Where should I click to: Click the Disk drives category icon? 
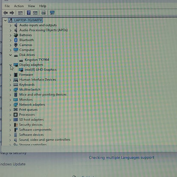point(16,55)
